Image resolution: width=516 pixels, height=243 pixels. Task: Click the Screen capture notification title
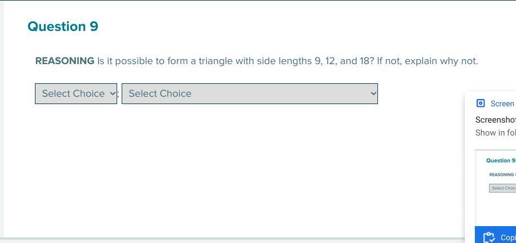point(503,104)
